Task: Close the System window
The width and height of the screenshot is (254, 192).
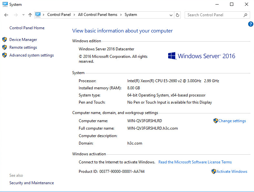Action: coord(246,5)
